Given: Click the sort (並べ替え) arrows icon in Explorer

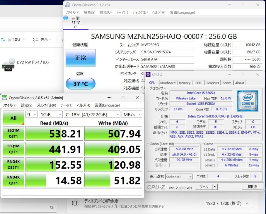Looking at the screenshot, I should coord(3,40).
